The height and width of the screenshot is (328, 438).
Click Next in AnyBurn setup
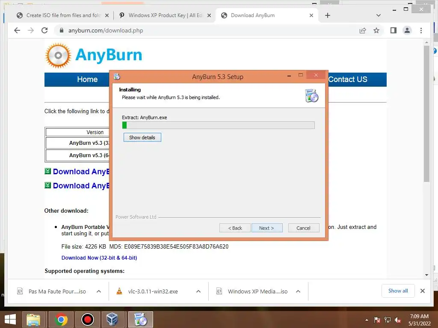(x=267, y=228)
